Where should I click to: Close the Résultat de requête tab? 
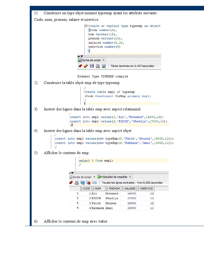tap(130, 176)
